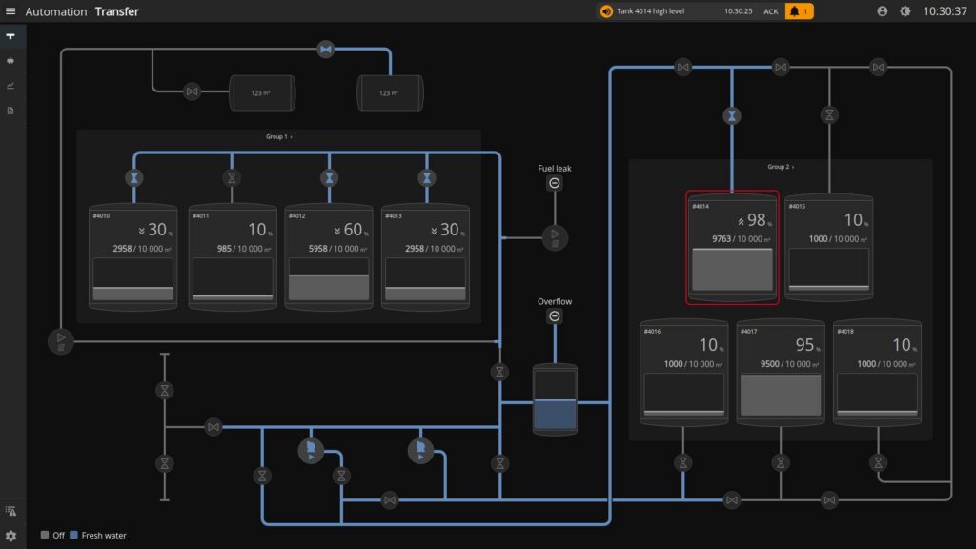Open tank #4017 card
This screenshot has height=549, width=976.
point(781,373)
